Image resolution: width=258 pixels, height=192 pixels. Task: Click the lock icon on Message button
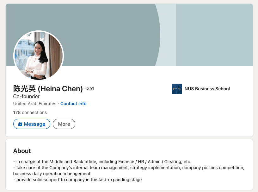20,124
